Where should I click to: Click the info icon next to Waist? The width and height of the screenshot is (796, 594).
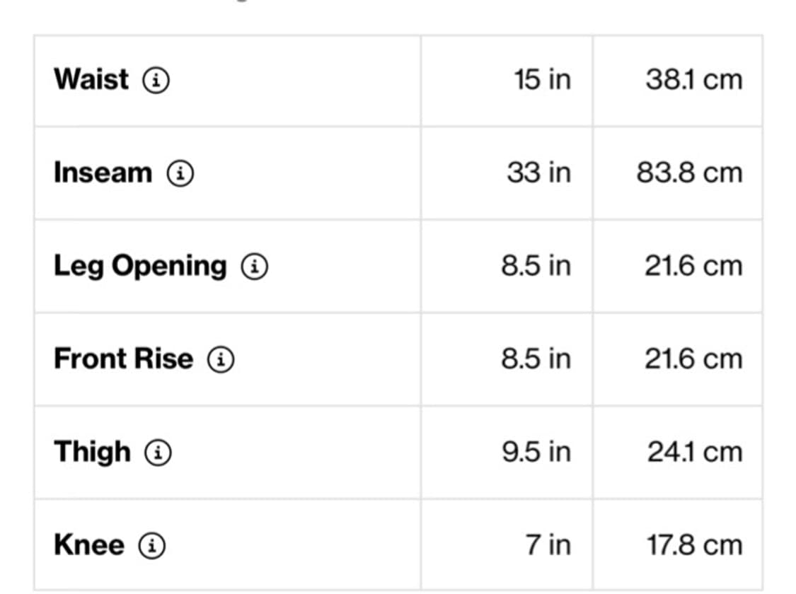(156, 81)
